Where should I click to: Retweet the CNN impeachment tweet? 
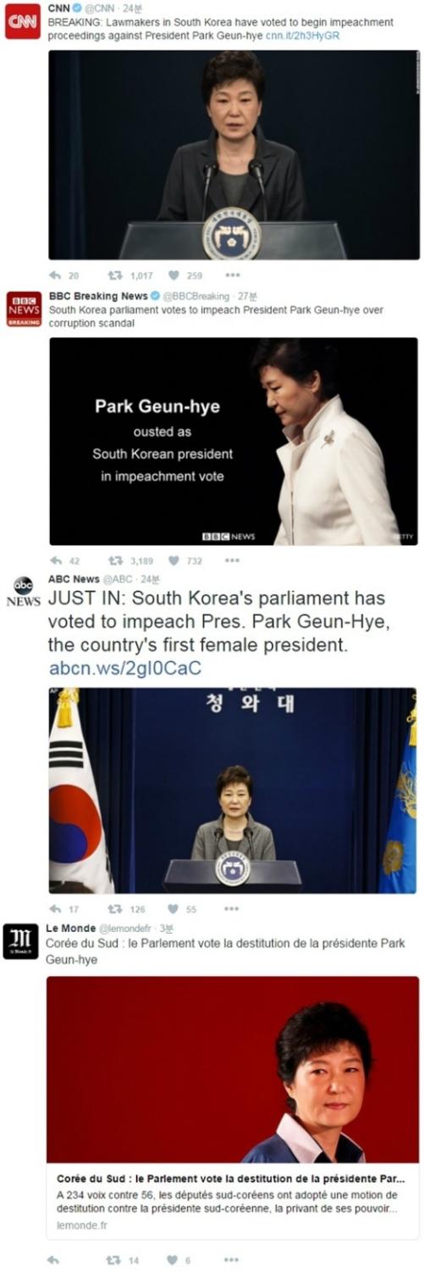113,276
